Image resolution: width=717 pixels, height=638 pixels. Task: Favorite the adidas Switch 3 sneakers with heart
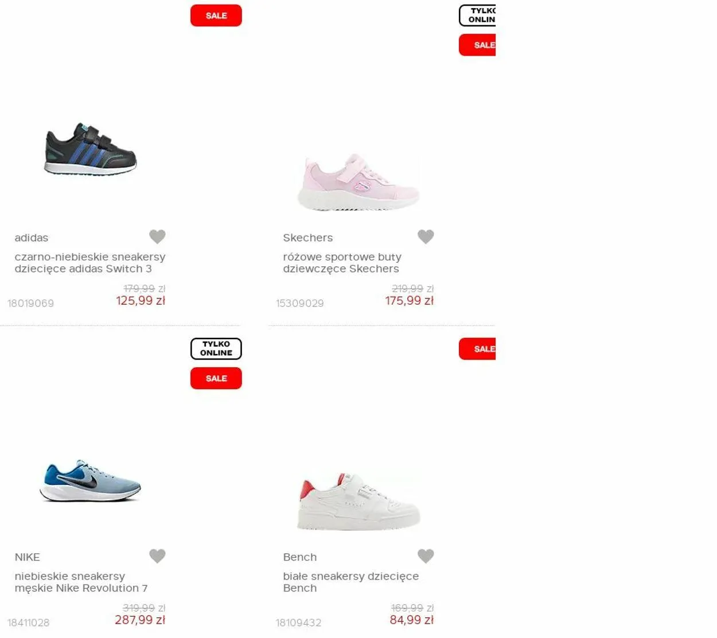[x=157, y=236]
